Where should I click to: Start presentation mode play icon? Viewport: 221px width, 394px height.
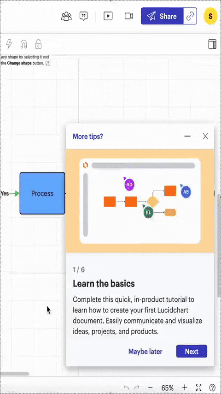click(x=108, y=16)
